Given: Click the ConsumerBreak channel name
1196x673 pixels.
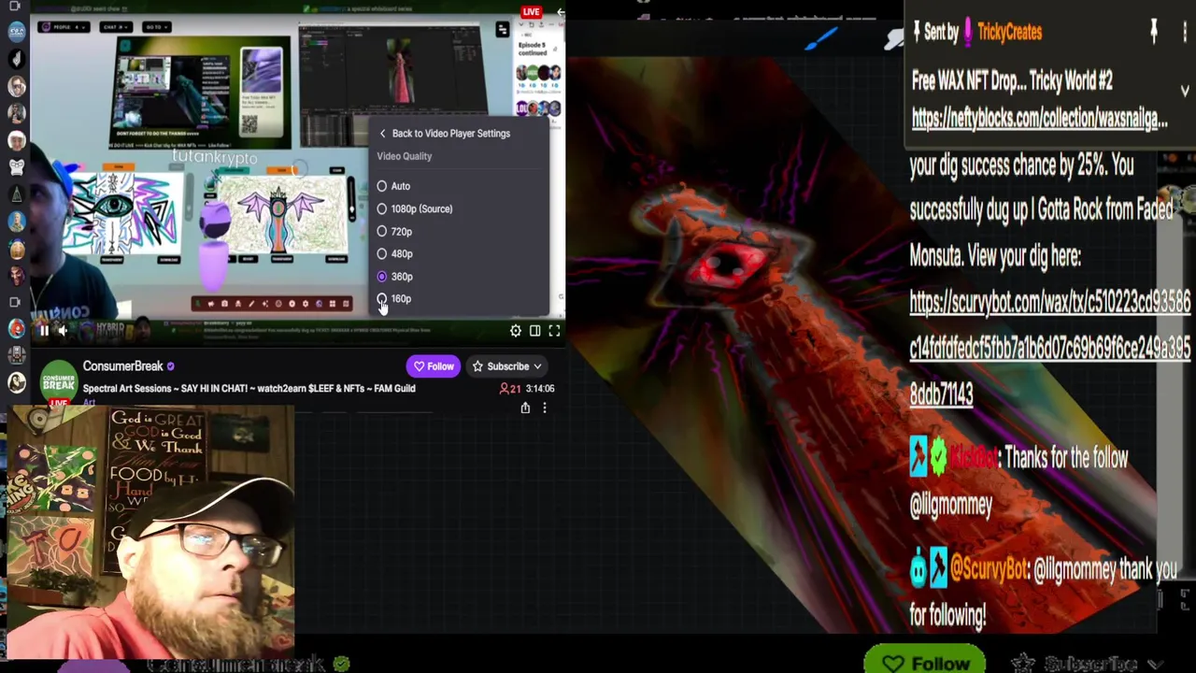Looking at the screenshot, I should [x=122, y=365].
